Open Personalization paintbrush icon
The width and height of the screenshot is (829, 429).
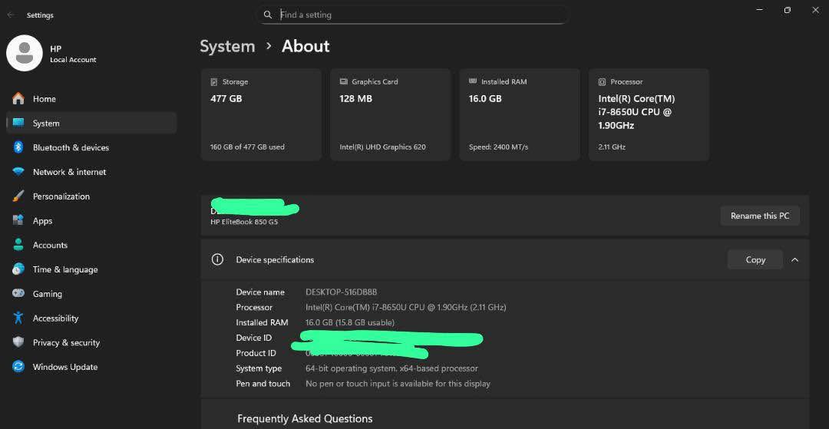18,196
